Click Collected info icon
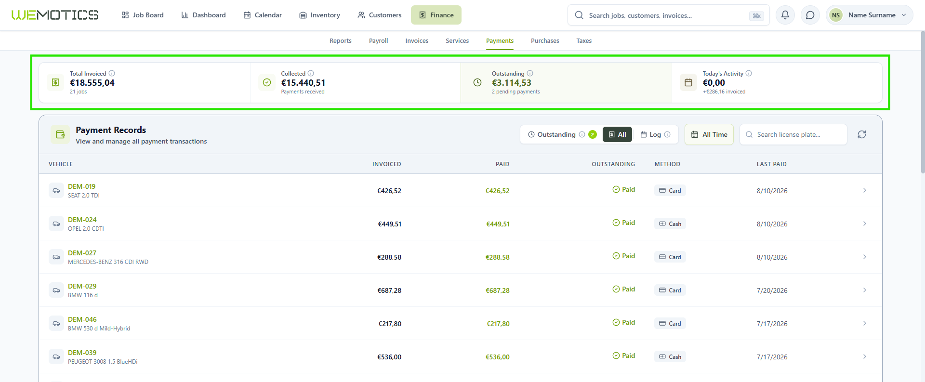 tap(311, 73)
